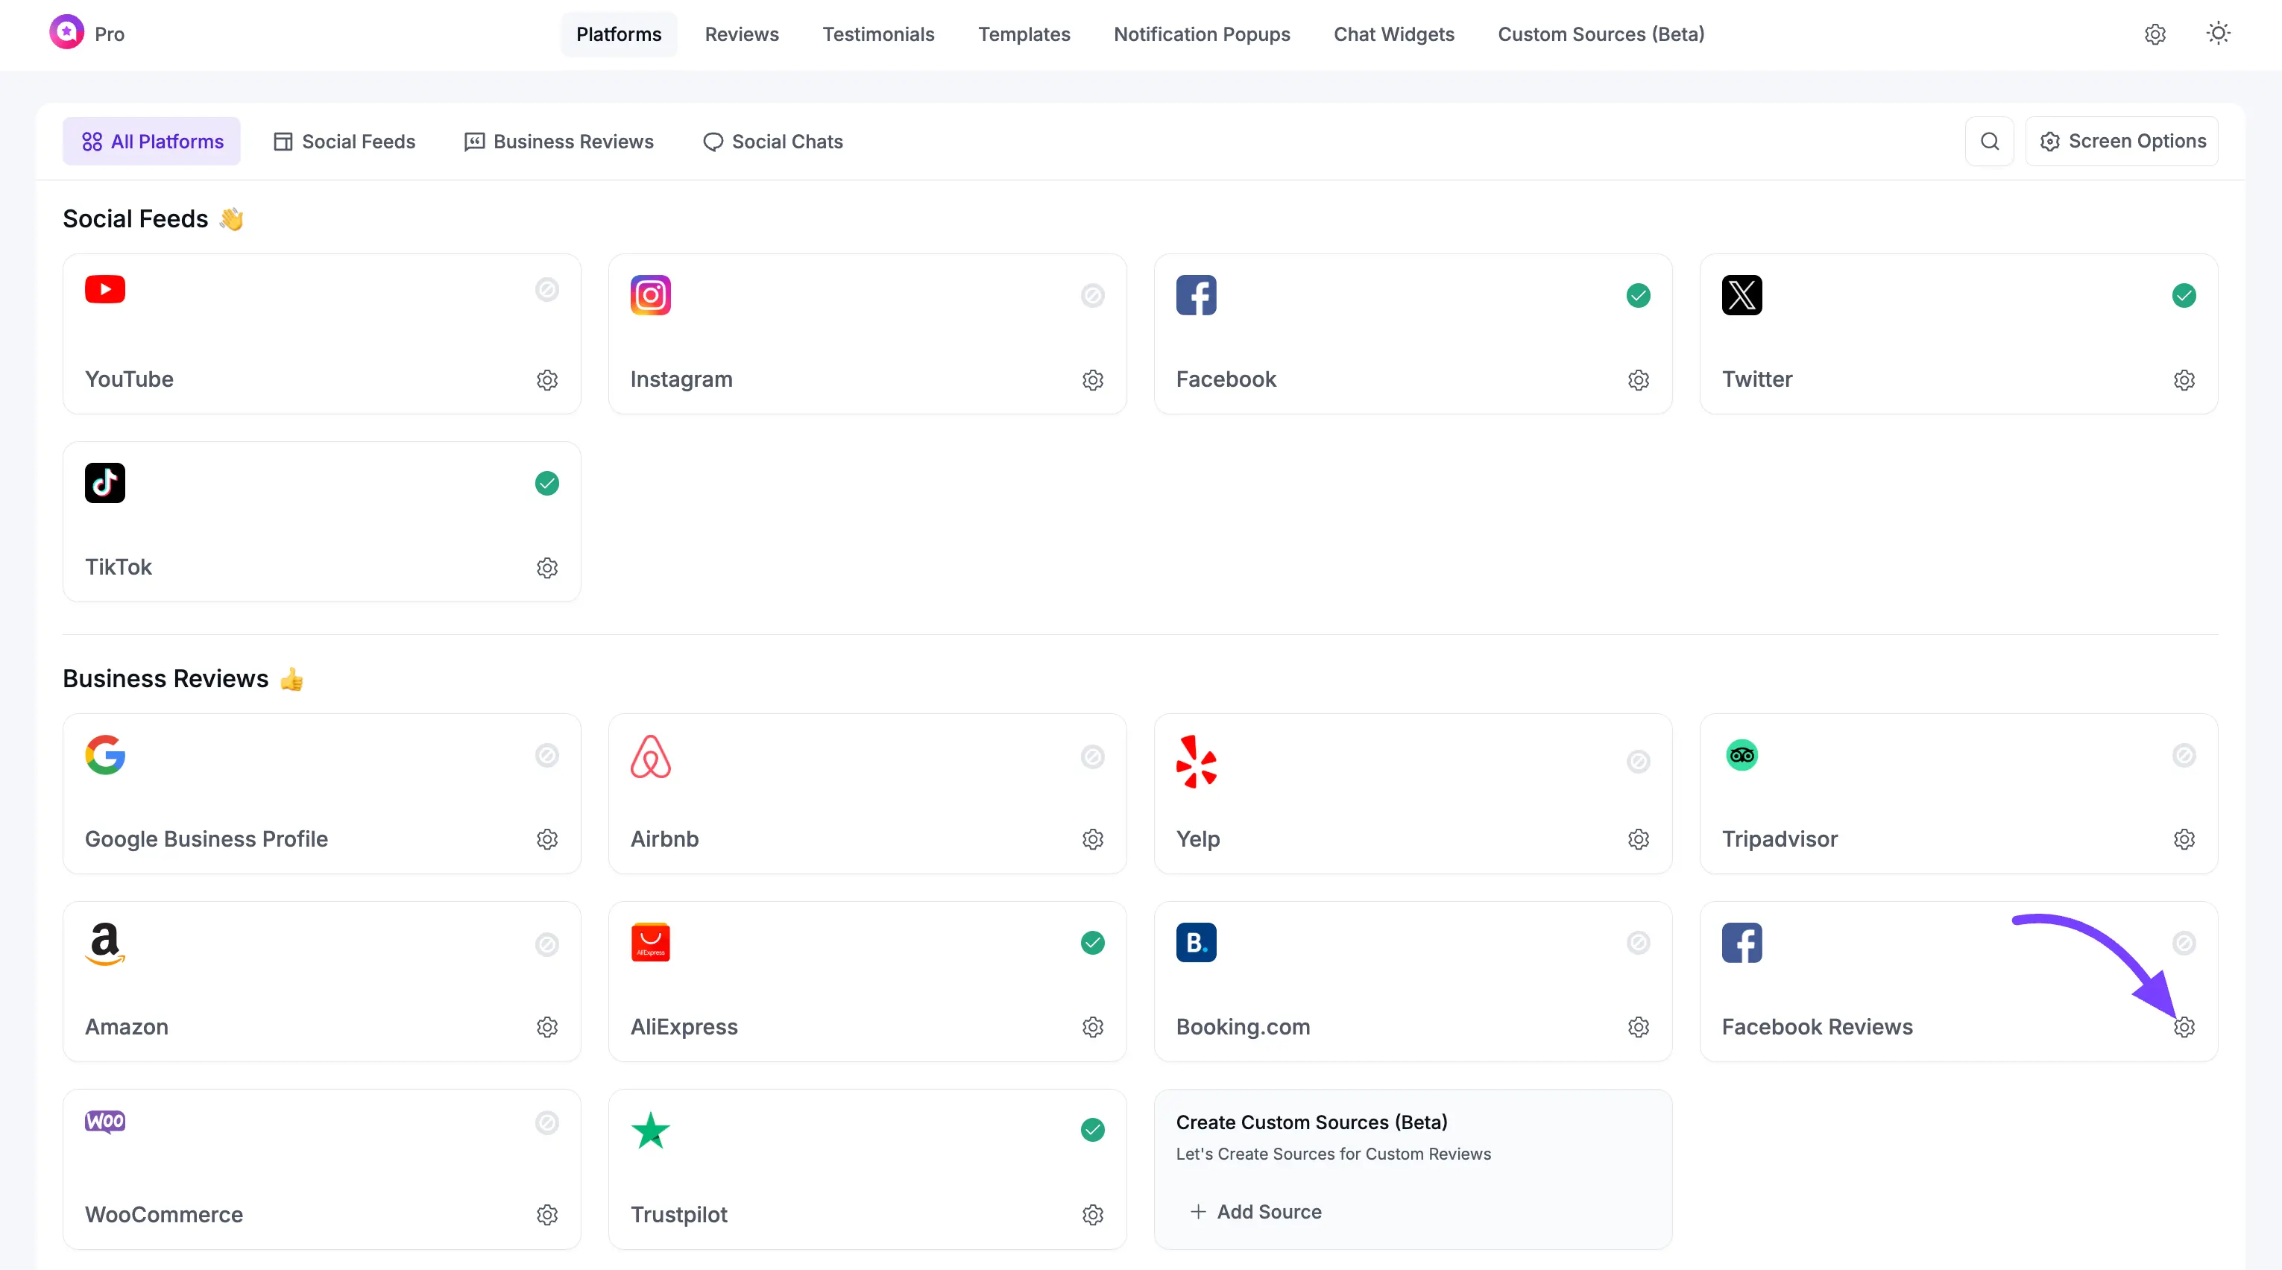2282x1270 pixels.
Task: Open Screen Options
Action: click(2122, 141)
